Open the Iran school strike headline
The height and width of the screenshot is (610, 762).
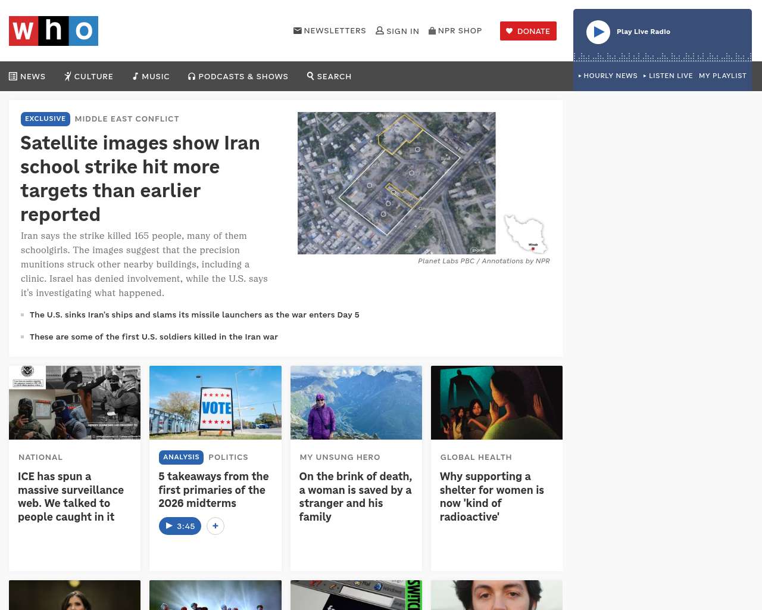(140, 178)
